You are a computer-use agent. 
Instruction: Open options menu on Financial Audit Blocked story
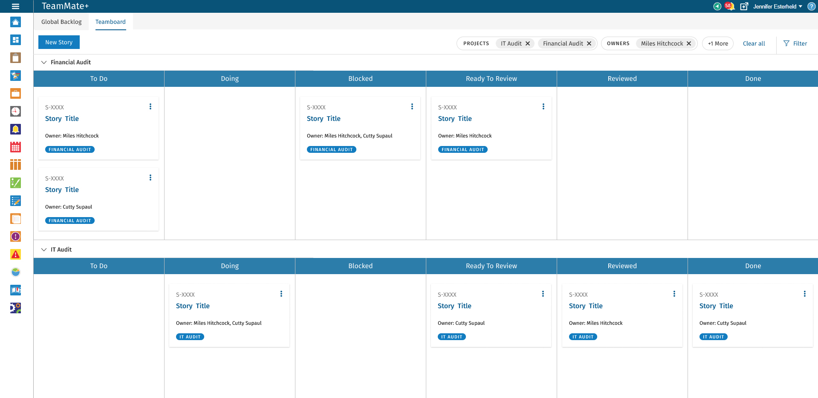[412, 106]
